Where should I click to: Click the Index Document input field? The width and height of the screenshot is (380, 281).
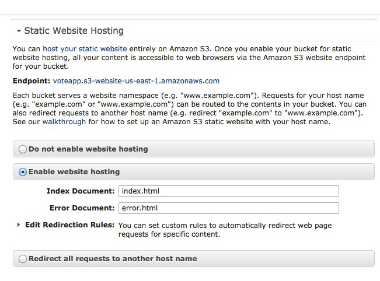click(229, 191)
